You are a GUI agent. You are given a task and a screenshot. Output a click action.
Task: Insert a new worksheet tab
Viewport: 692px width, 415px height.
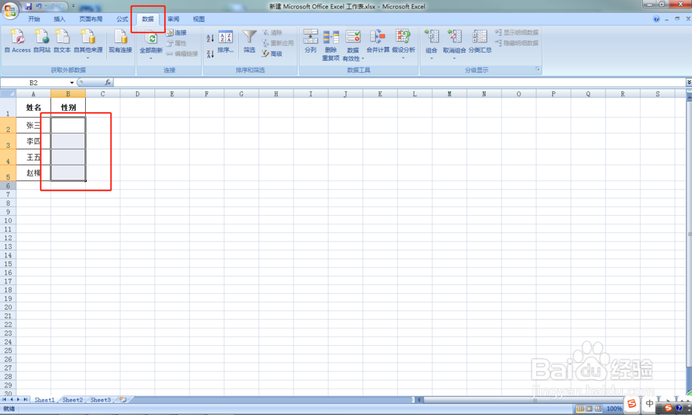tap(122, 400)
